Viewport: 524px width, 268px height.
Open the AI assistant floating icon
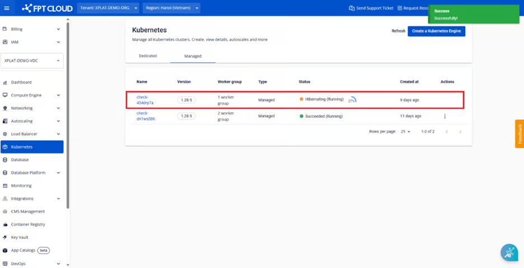509,253
